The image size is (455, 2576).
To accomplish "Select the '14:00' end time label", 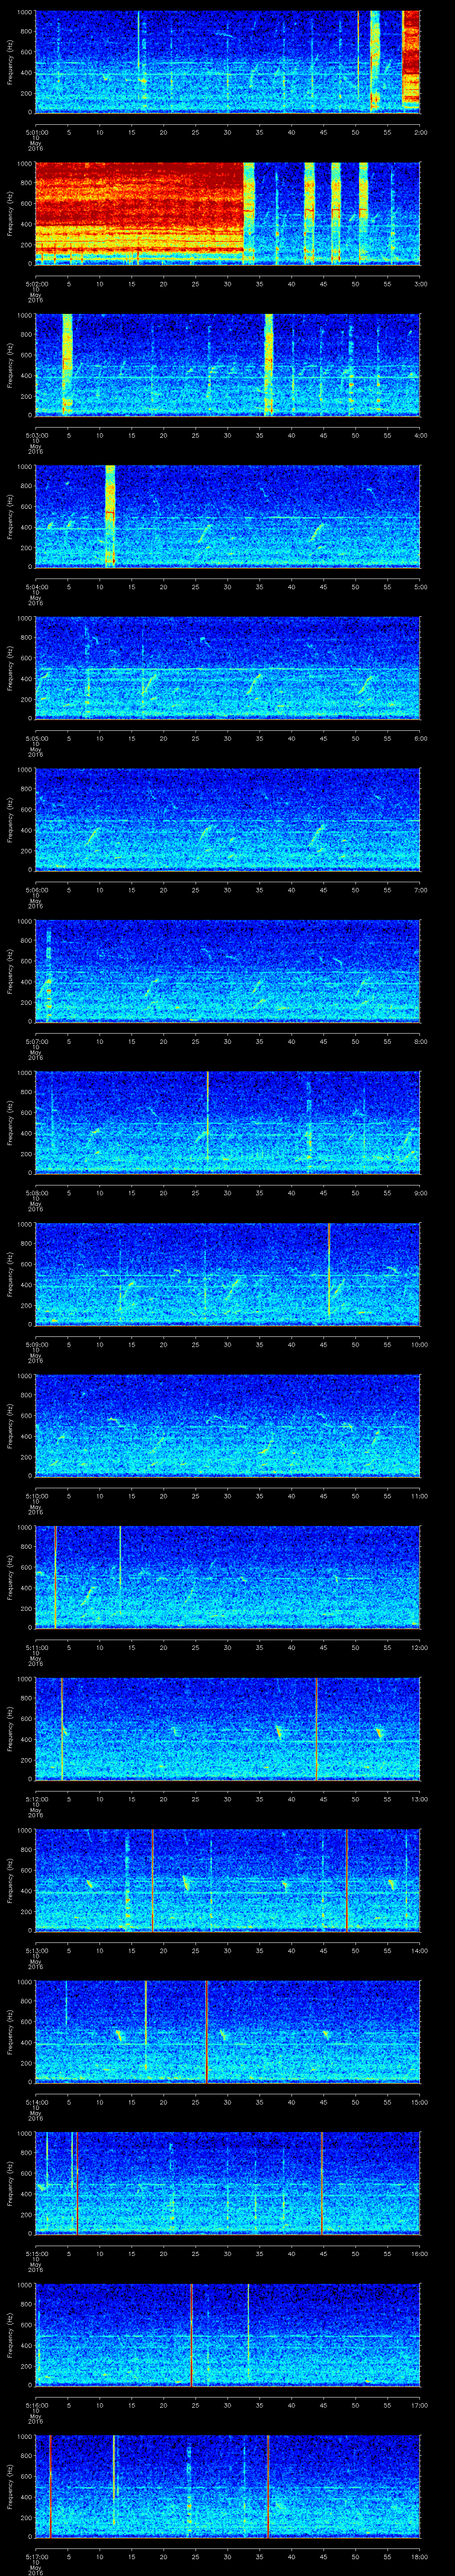I will (x=419, y=1950).
